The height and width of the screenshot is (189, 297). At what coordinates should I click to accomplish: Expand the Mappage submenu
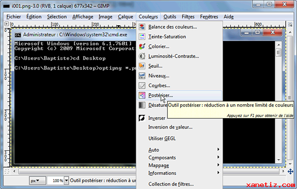[x=218, y=165]
